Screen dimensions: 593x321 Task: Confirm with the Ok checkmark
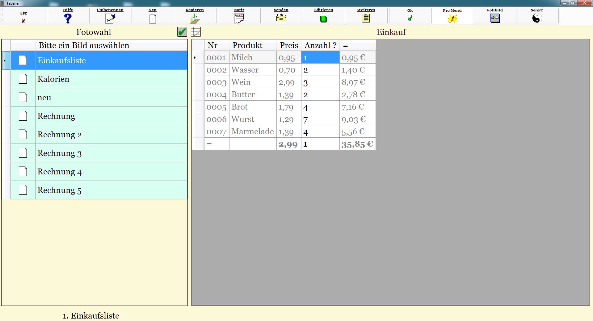(410, 19)
